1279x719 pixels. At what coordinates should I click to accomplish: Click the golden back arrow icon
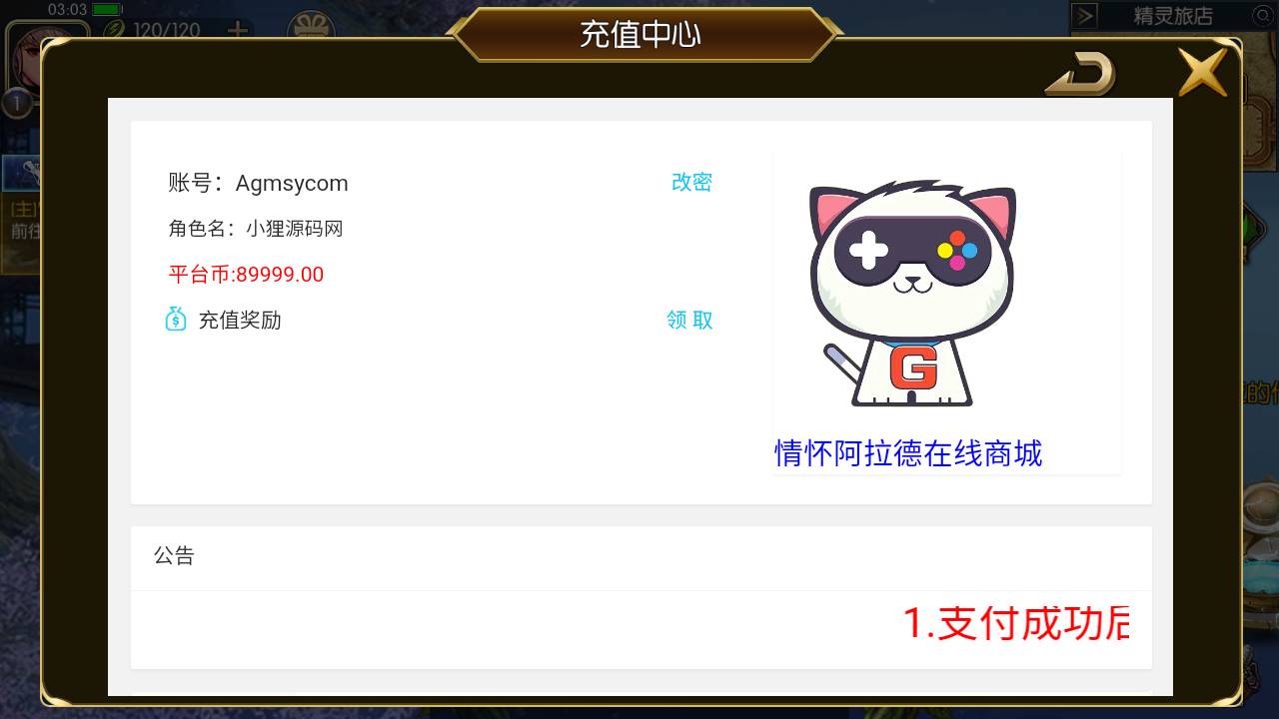point(1080,74)
